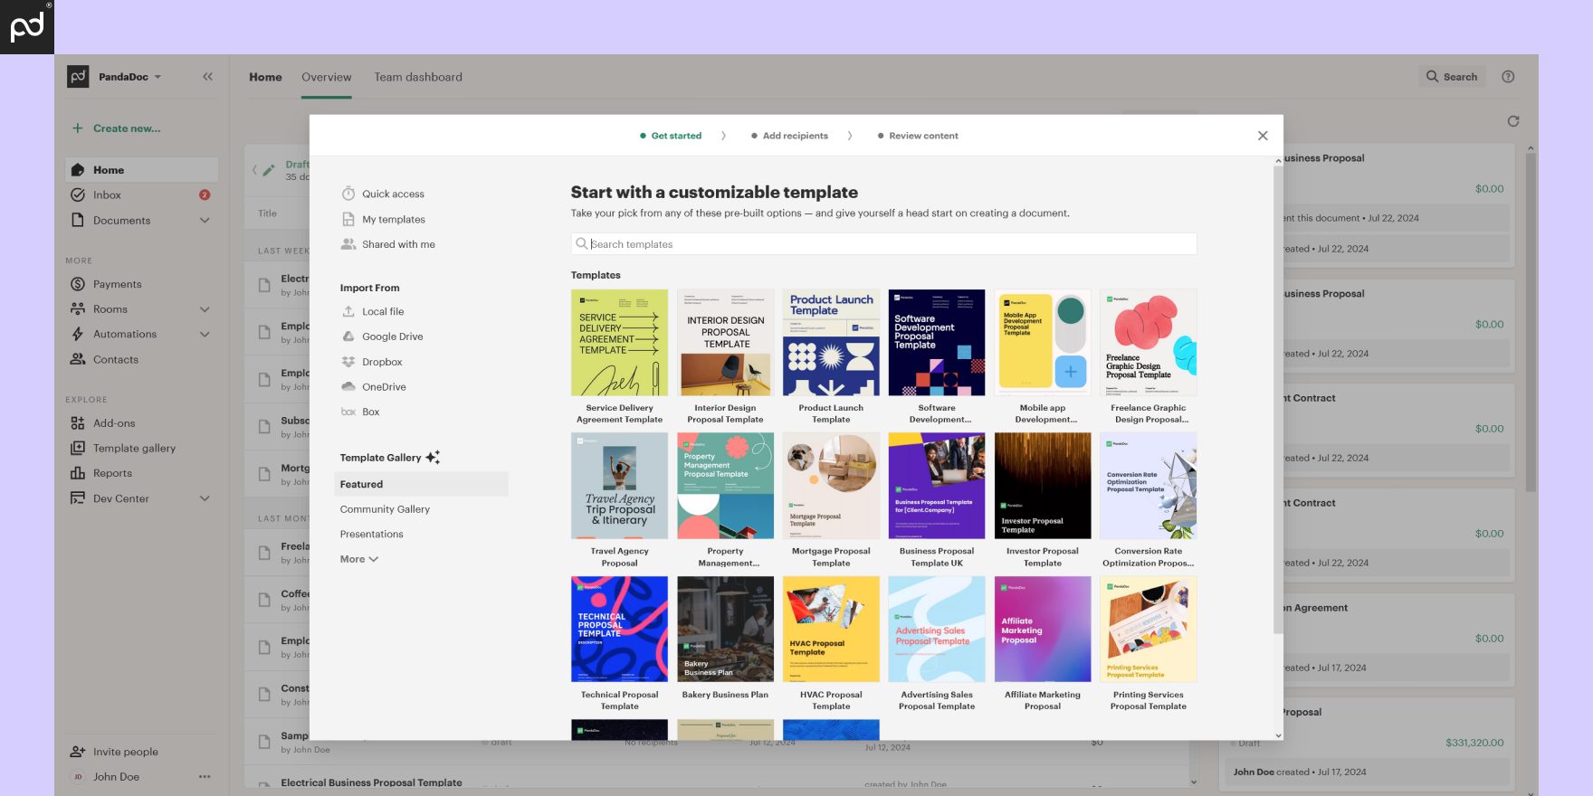Viewport: 1593px width, 796px height.
Task: Open the Quick access section
Action: click(x=393, y=194)
